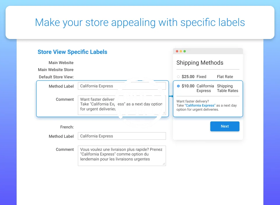Click the arrow connecting form to preview
Viewport: 280px width, 205px height.
click(171, 96)
